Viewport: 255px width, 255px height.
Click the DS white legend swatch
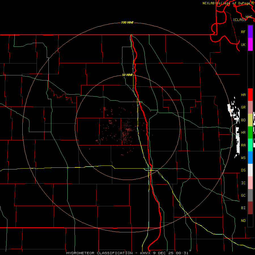pos(250,170)
